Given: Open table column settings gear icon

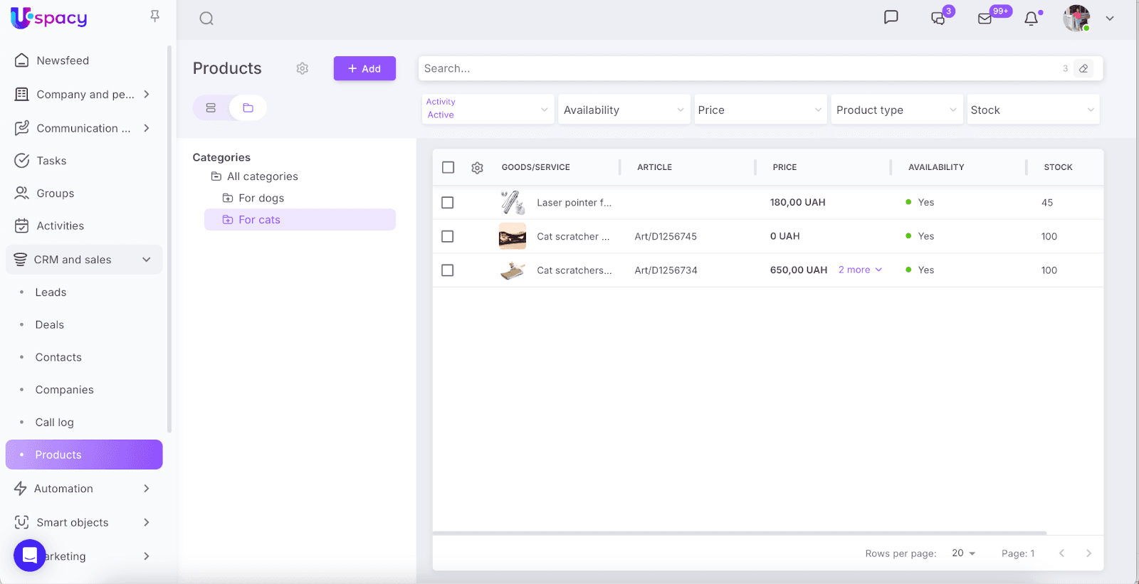Looking at the screenshot, I should [477, 168].
